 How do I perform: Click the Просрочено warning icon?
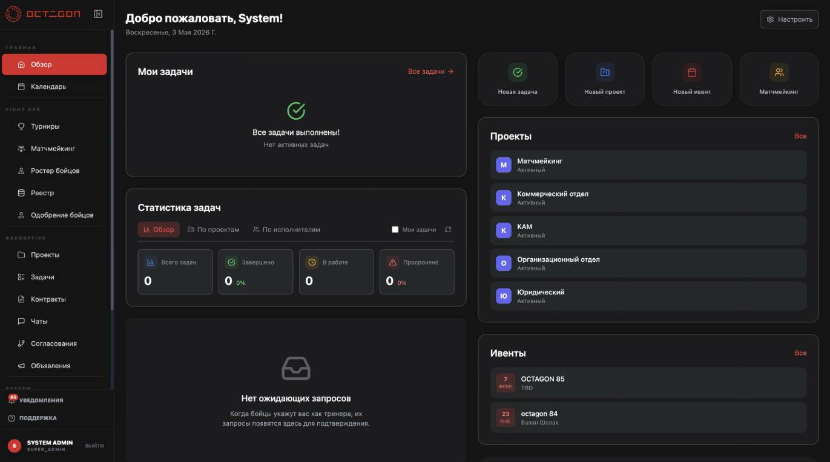click(x=392, y=262)
